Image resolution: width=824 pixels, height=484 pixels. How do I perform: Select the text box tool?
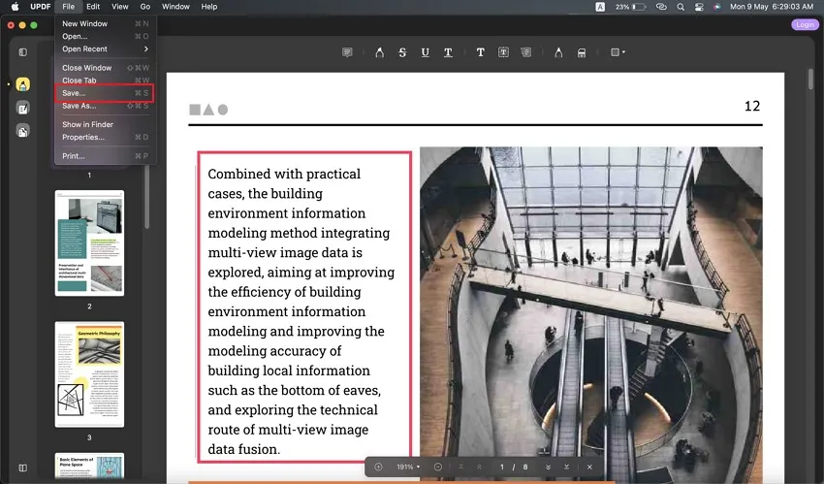coord(503,52)
